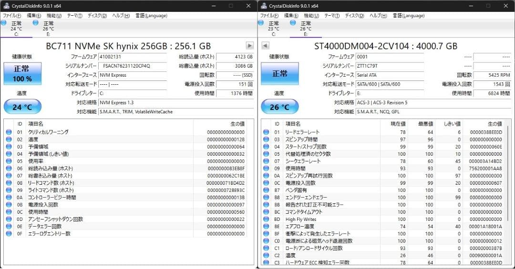
Task: Go to next disk arrow in left window
Action: [x=249, y=46]
